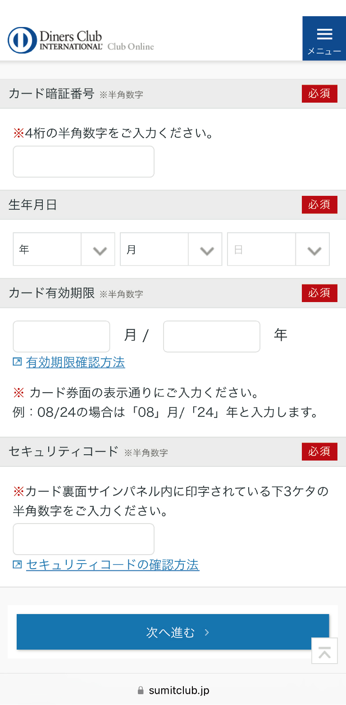346x705 pixels.
Task: Tap the lock icon next to sumitclub.jp
Action: 141,690
